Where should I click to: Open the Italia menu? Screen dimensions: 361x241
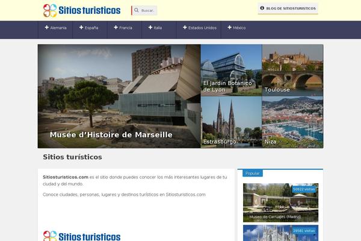click(x=159, y=30)
